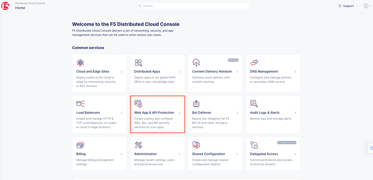Click the Search input field
This screenshot has width=373, height=180.
tap(193, 6)
